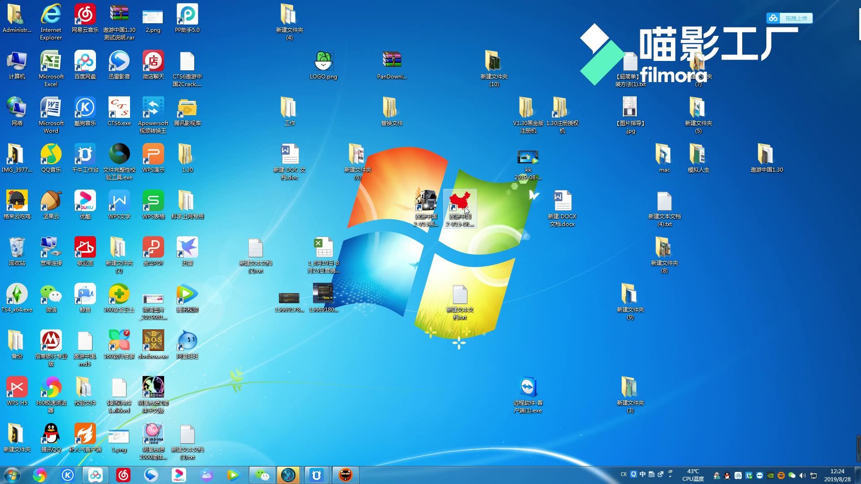Select the 模拟人生 folder icon
This screenshot has height=484, width=861.
pos(698,158)
